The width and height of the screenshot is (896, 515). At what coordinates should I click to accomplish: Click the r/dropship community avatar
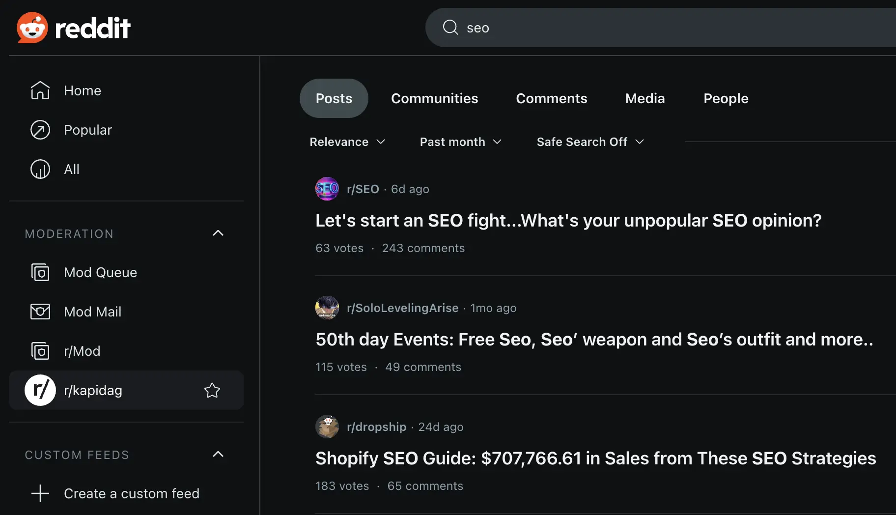click(327, 427)
